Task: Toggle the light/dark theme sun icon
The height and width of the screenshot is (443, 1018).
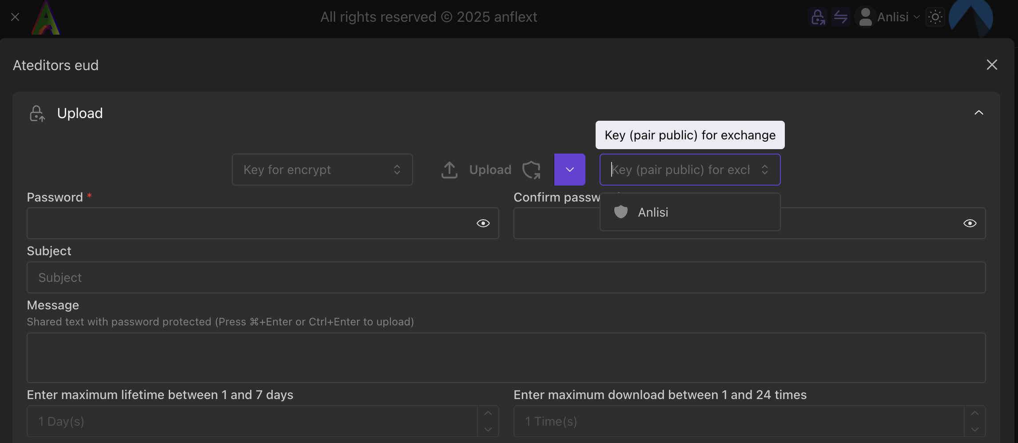Action: pyautogui.click(x=935, y=17)
